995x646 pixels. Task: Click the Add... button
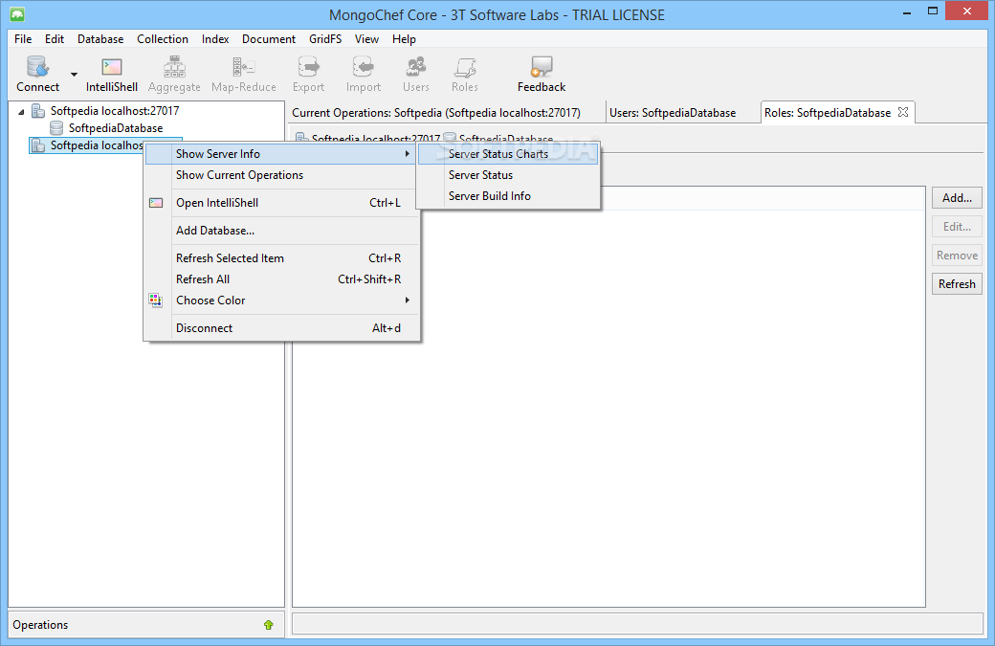tap(957, 198)
